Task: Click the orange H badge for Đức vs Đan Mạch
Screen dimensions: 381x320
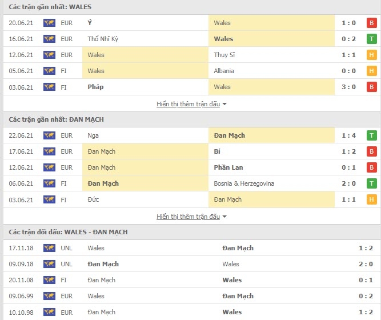Action: click(371, 199)
